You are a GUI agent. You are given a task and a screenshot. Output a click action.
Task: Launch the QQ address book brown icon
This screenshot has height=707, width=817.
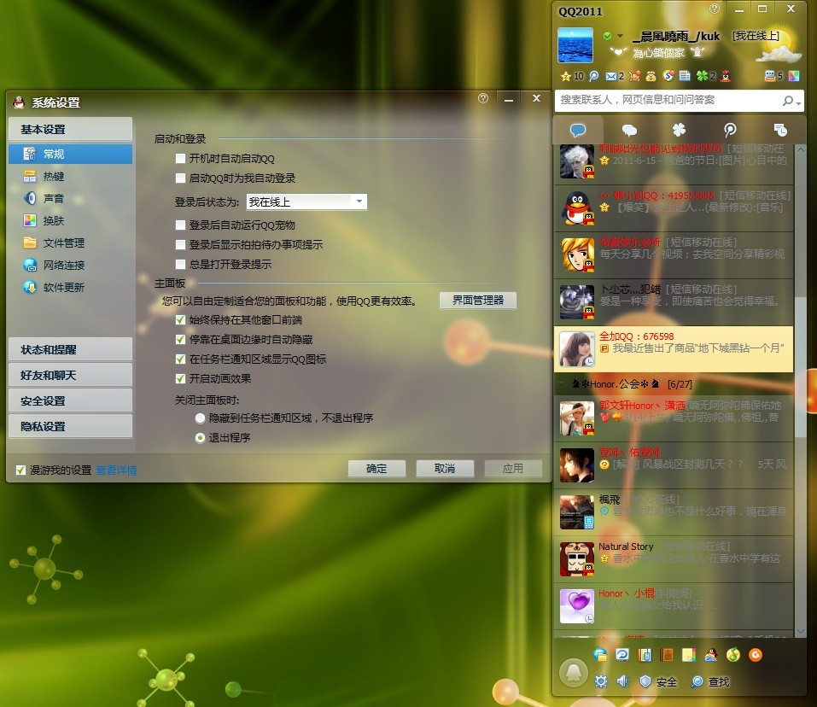(667, 655)
